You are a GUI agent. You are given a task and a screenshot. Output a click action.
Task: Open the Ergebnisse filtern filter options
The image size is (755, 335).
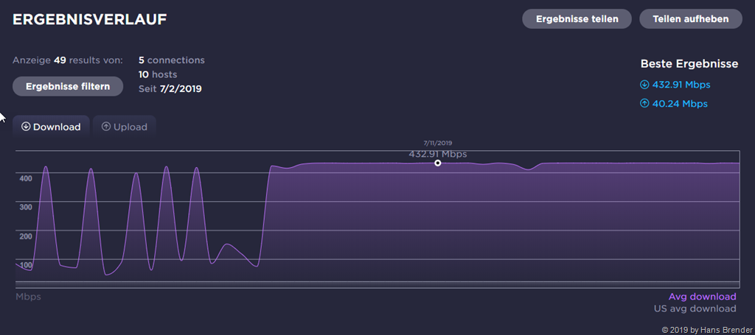[68, 86]
